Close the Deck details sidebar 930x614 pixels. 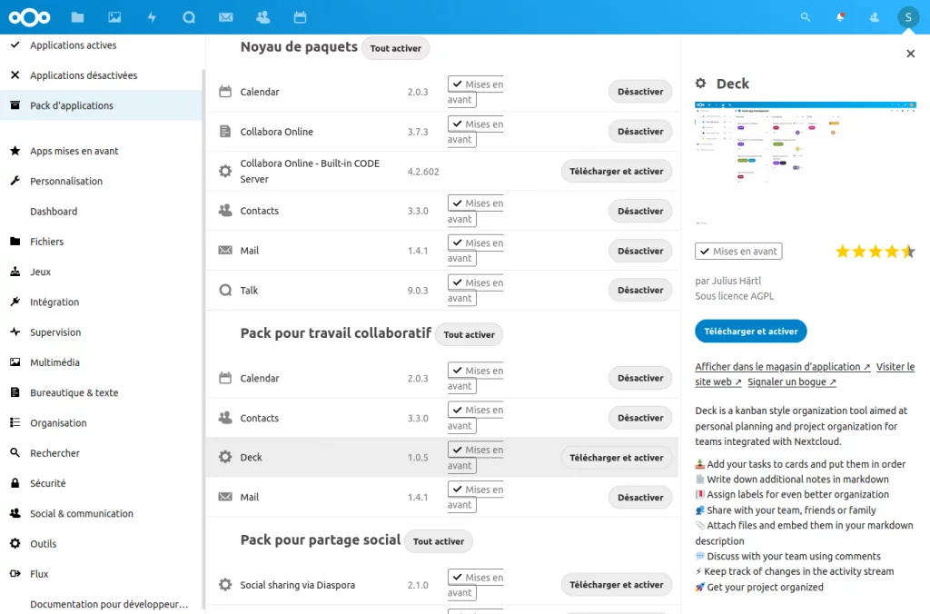[x=910, y=54]
